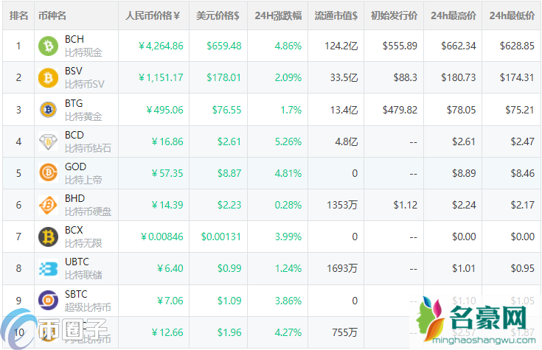Viewport: 542px width, 350px height.
Task: Select the blue UBTC icon
Action: point(48,268)
